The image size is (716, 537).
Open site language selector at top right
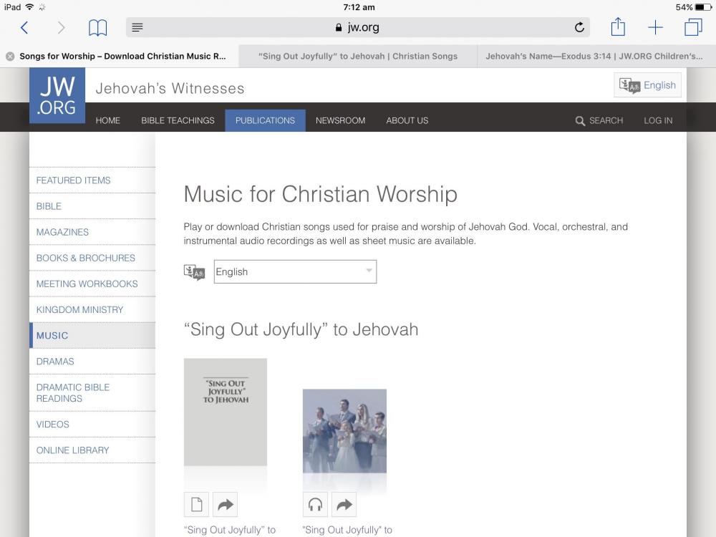647,85
